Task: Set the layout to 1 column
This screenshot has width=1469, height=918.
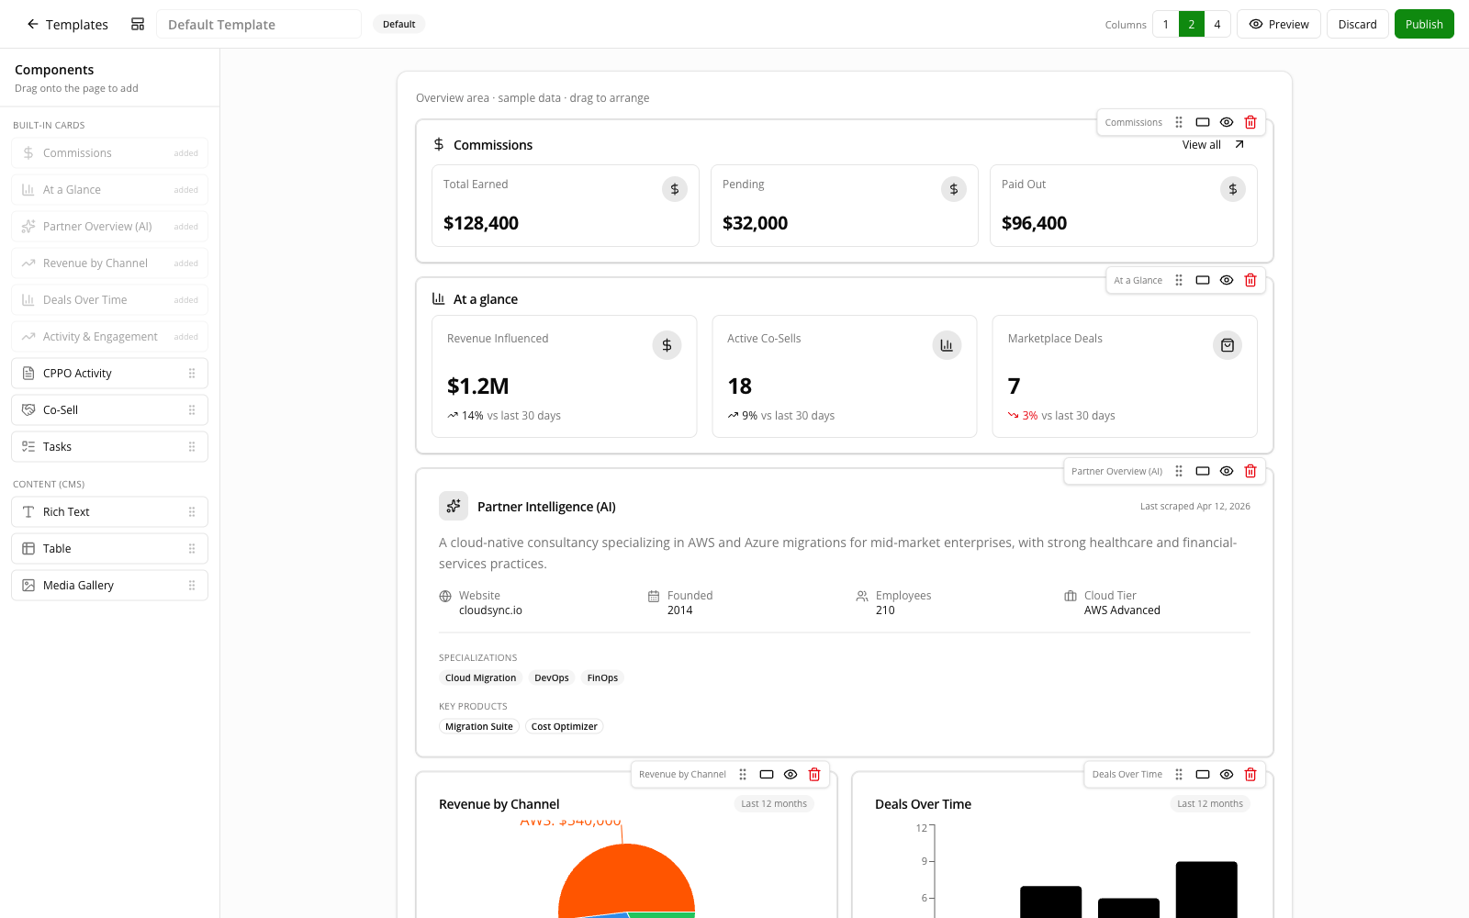Action: (1166, 25)
